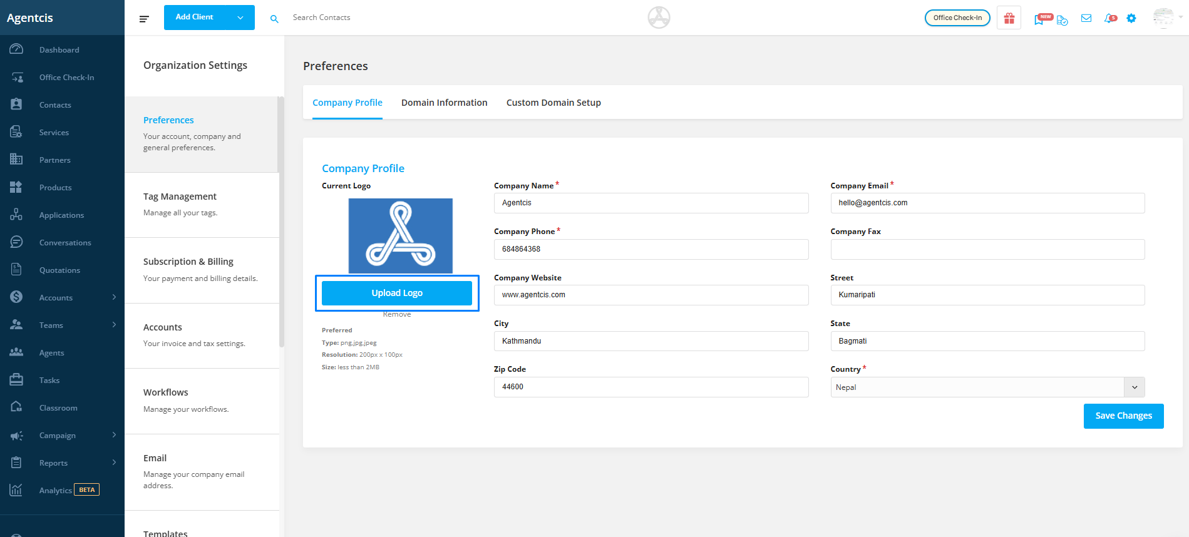The height and width of the screenshot is (537, 1189).
Task: Expand the Teams submenu chevron
Action: [114, 324]
